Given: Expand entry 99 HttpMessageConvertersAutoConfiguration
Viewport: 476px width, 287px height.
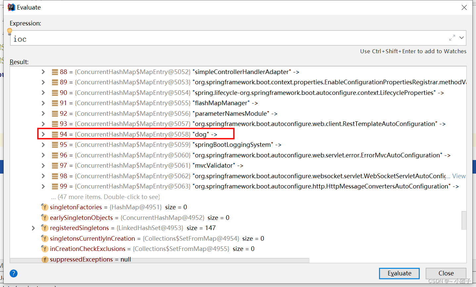Looking at the screenshot, I should pos(43,186).
